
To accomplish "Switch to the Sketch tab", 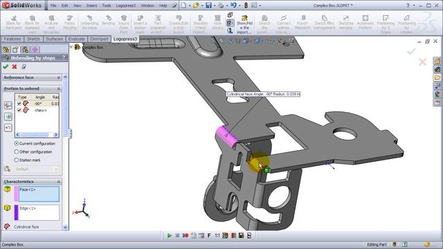I will (33, 39).
